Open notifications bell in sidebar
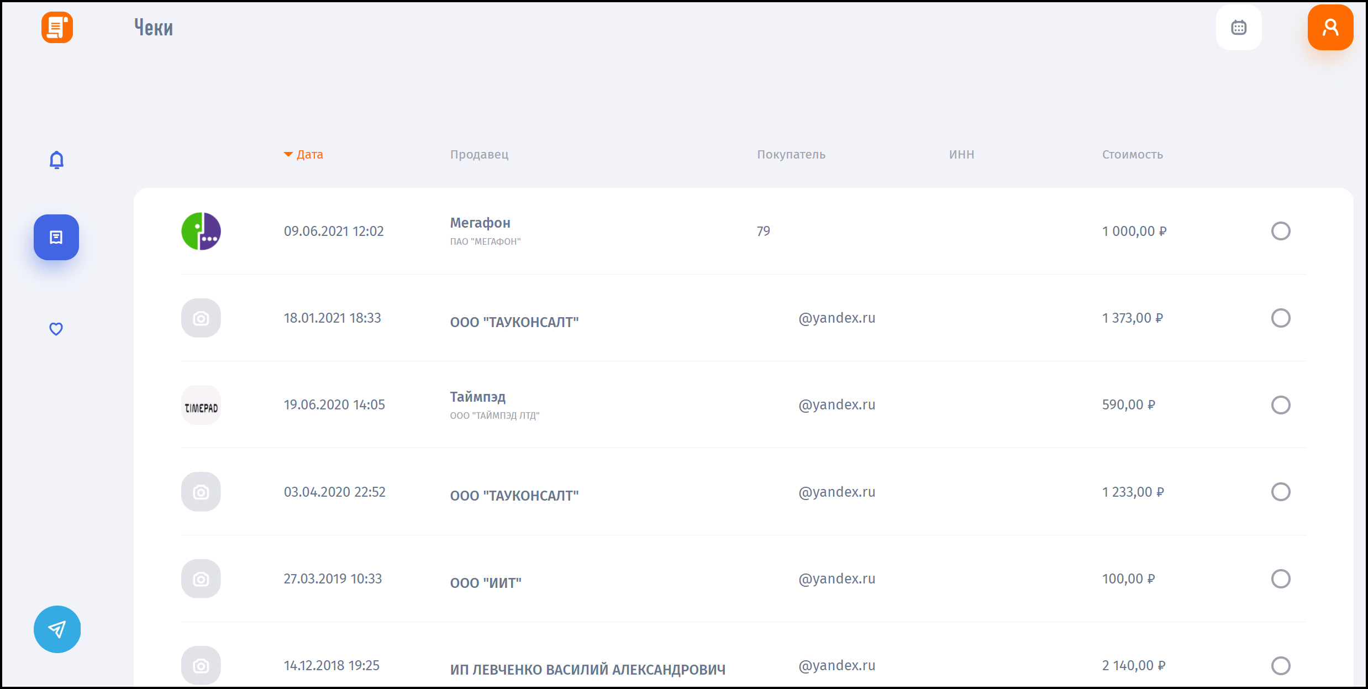The image size is (1368, 689). point(56,160)
